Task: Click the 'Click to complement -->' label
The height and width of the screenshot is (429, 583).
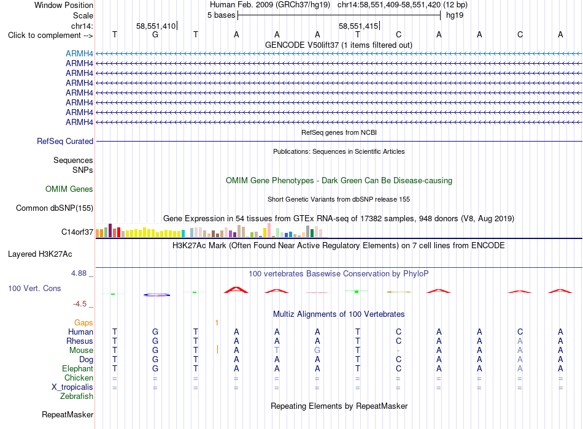Action: 50,36
